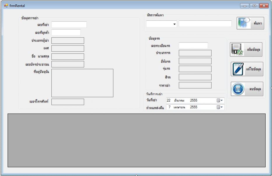Click the เพิ่มข้อมูล add data button
The height and width of the screenshot is (176, 272).
pyautogui.click(x=246, y=50)
